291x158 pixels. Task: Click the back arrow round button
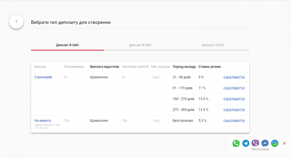click(x=16, y=21)
